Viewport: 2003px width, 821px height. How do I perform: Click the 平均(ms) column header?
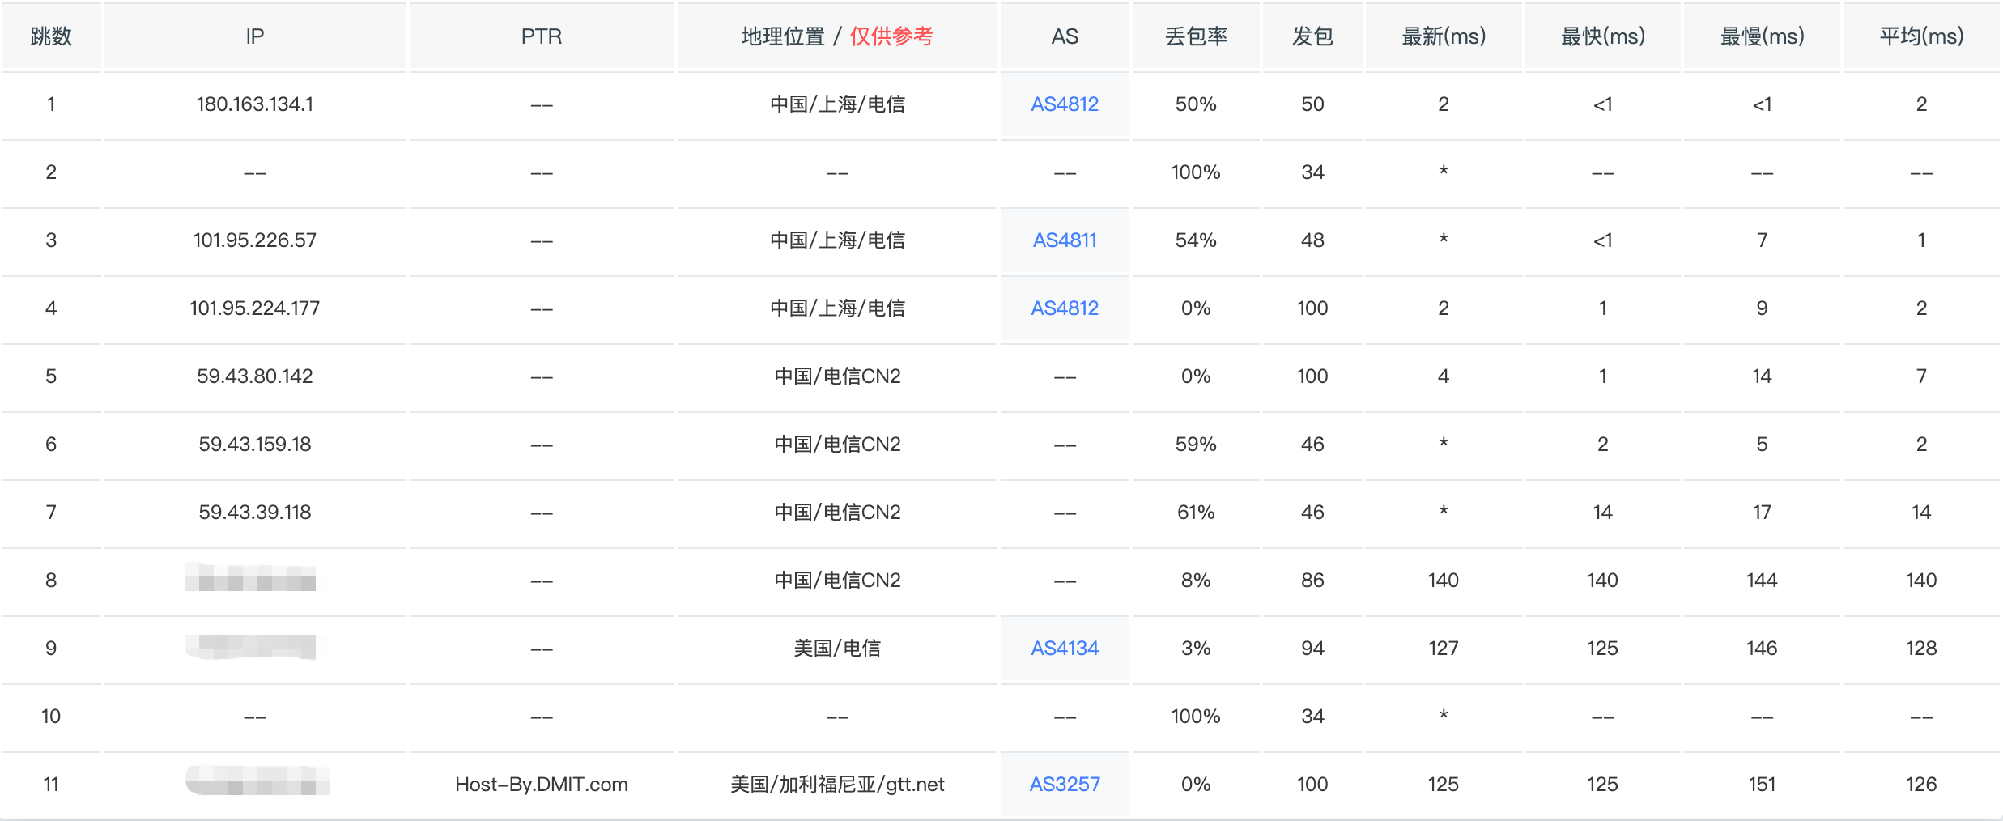click(1920, 36)
